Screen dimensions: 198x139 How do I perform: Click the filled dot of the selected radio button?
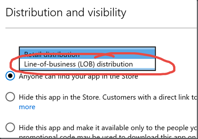(10, 76)
